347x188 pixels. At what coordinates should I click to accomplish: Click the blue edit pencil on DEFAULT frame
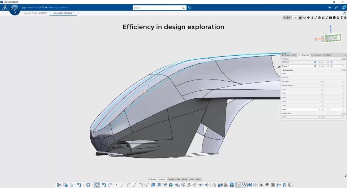331,62
